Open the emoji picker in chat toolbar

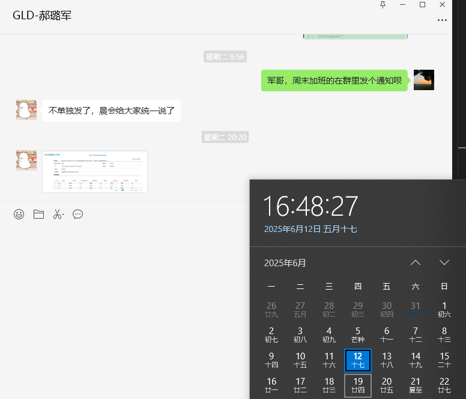[19, 215]
